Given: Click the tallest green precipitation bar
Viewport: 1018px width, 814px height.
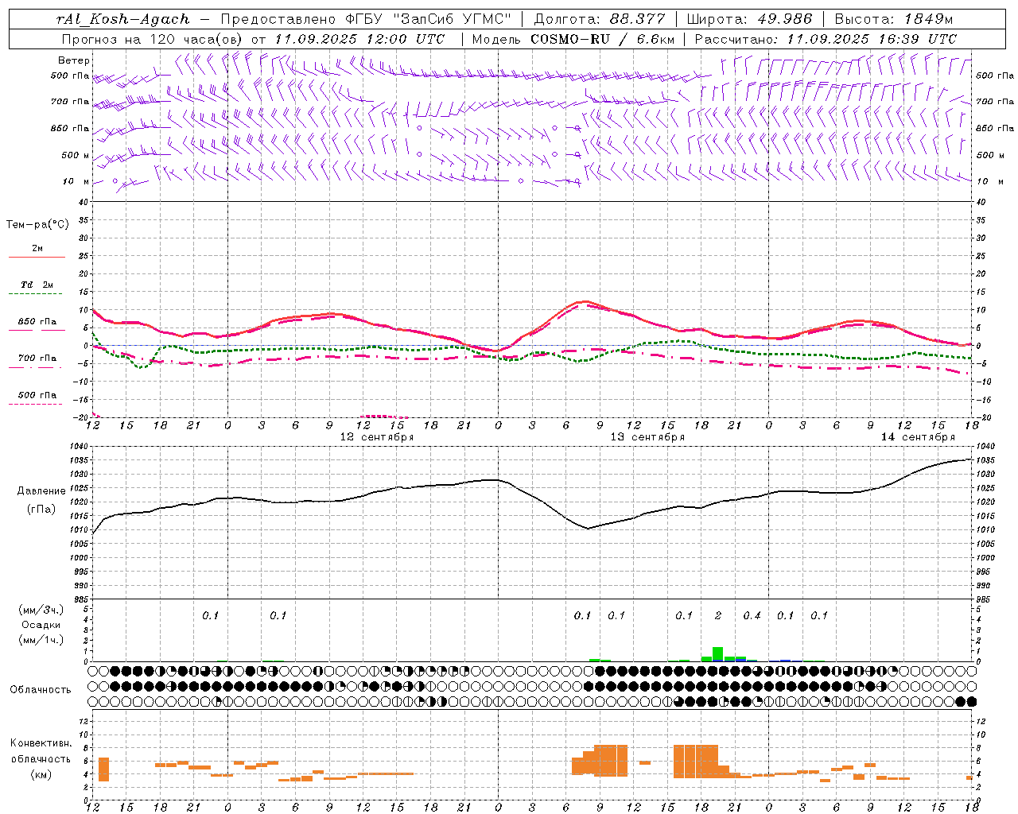Looking at the screenshot, I should [x=717, y=653].
